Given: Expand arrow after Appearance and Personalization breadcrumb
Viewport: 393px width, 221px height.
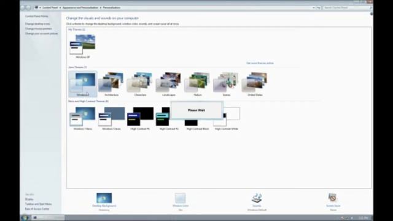Looking at the screenshot, I should [101, 8].
